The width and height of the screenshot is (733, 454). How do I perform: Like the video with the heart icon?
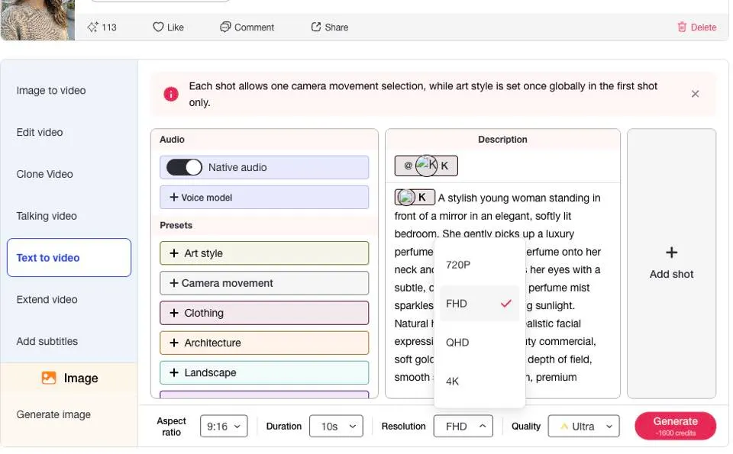point(158,27)
